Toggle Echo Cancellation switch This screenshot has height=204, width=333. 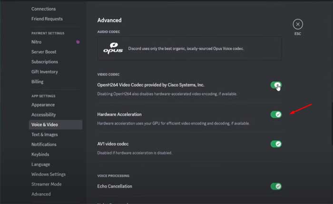point(276,186)
